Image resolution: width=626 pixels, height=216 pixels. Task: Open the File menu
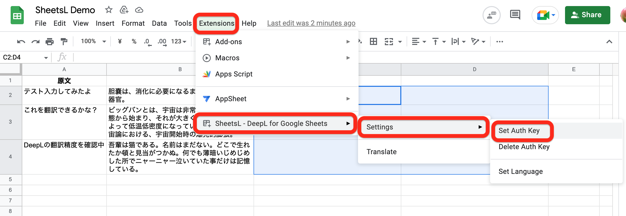(40, 23)
